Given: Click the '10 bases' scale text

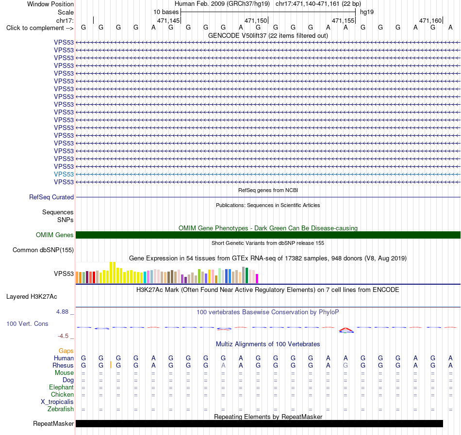Looking at the screenshot, I should (166, 12).
